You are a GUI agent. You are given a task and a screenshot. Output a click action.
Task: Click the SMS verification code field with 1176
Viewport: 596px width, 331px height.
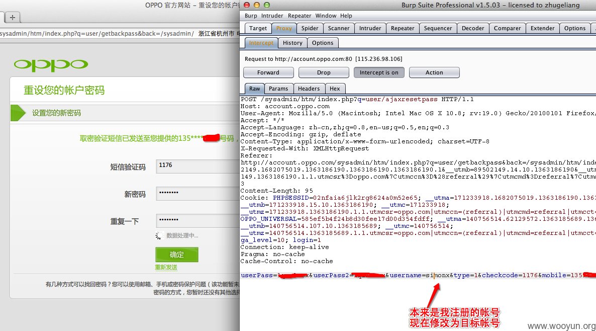pos(197,167)
